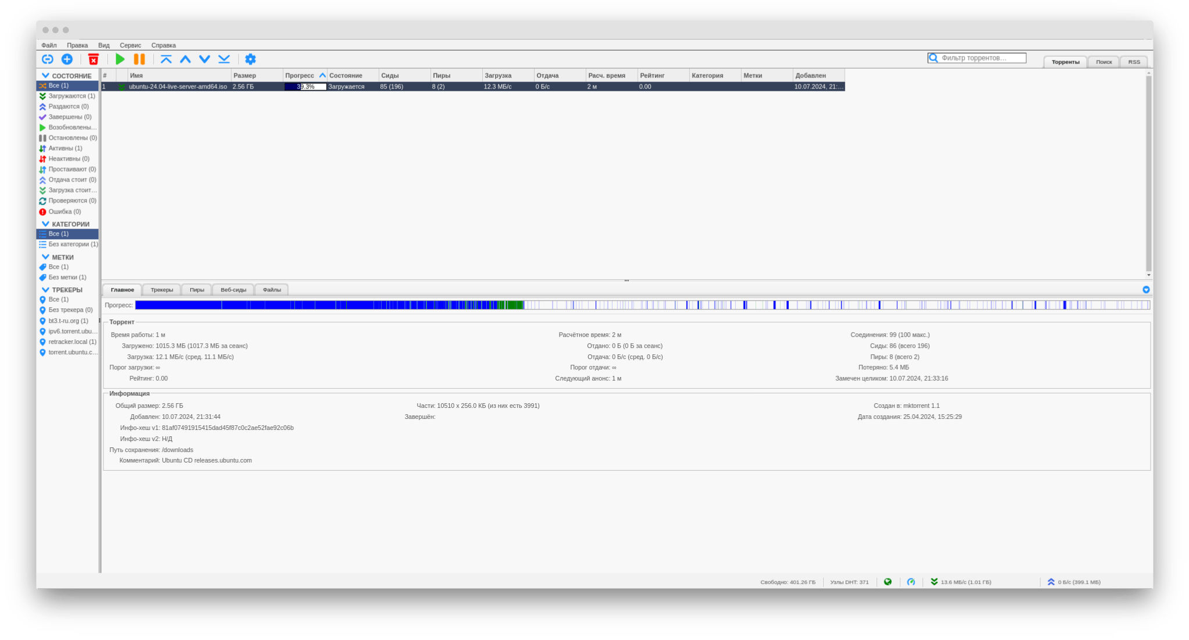Select the Раздаются (0) status filter
Image resolution: width=1189 pixels, height=640 pixels.
coord(67,106)
